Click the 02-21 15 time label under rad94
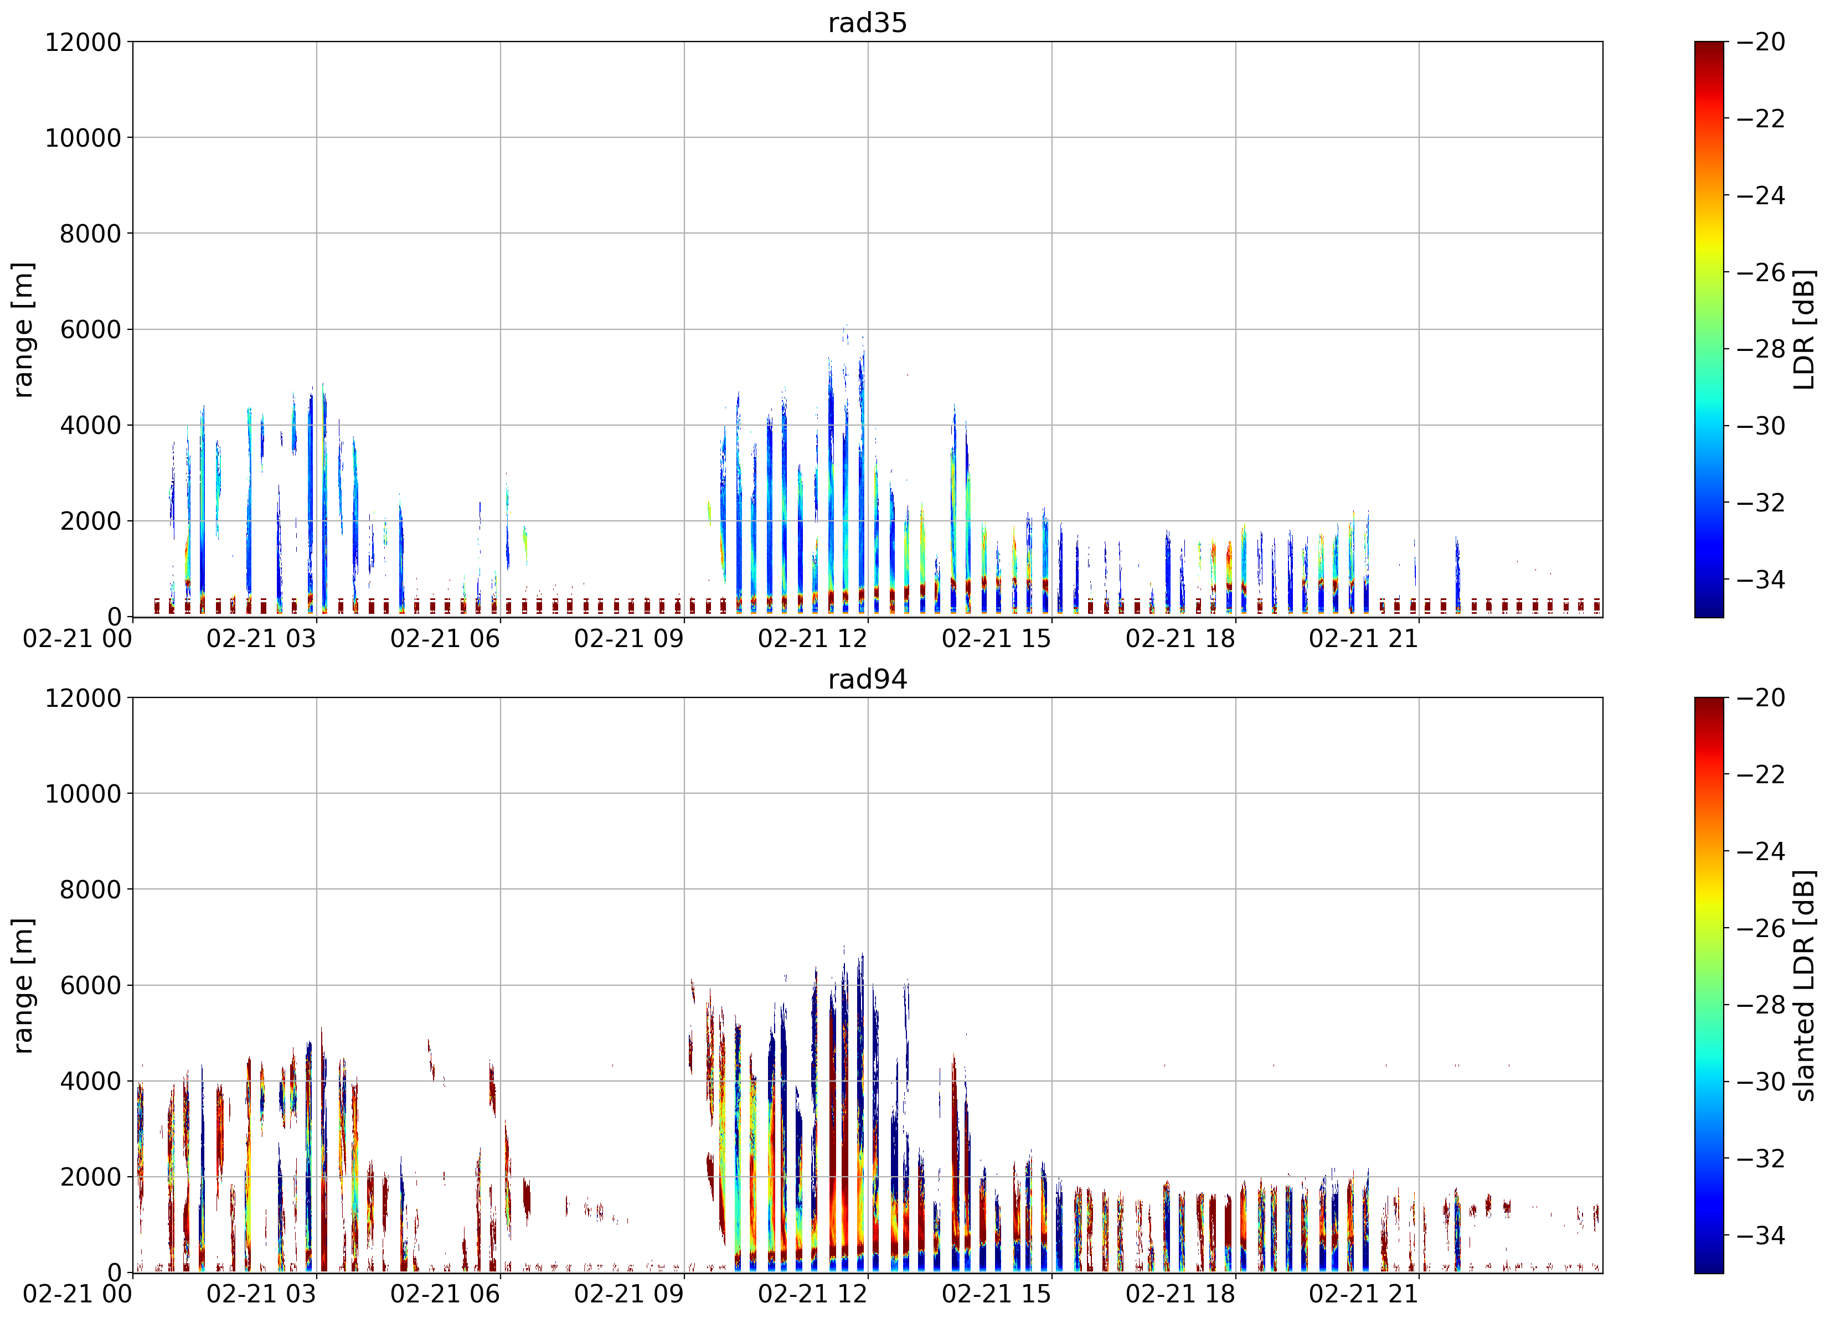Image resolution: width=1830 pixels, height=1319 pixels. [997, 1295]
